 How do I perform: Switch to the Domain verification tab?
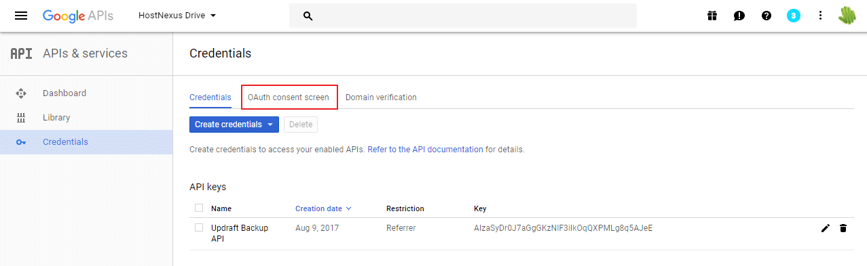click(381, 97)
